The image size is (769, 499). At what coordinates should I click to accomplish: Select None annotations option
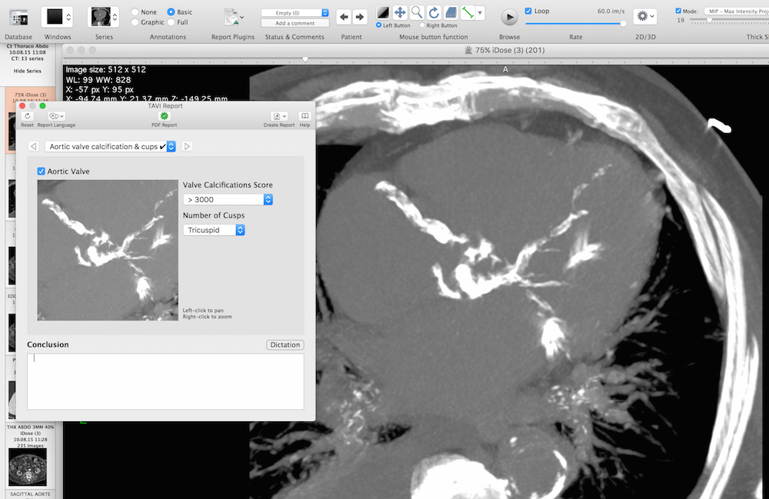pos(135,12)
